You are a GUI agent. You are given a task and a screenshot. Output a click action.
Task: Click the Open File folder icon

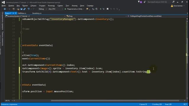coord(18,9)
